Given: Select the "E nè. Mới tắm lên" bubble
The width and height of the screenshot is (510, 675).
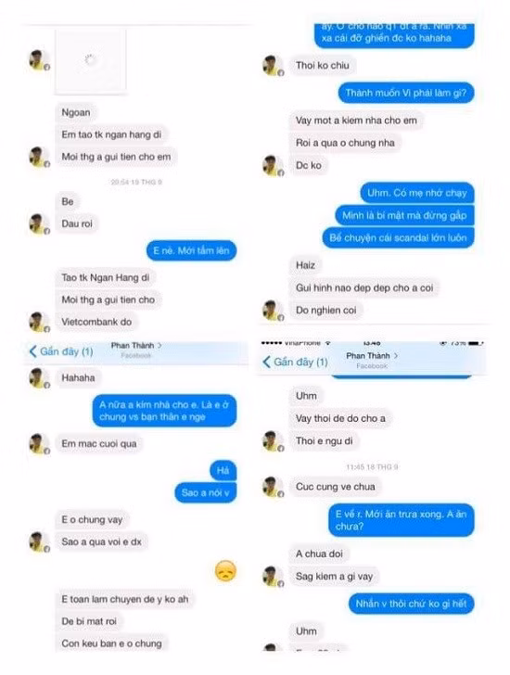Looking at the screenshot, I should click(191, 250).
